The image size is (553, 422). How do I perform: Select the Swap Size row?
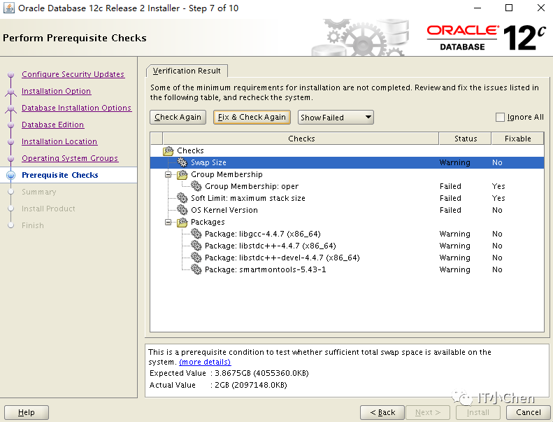tap(347, 162)
